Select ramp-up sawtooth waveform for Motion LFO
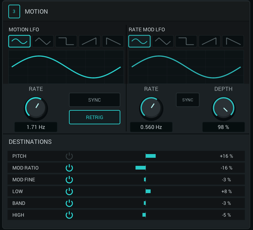 click(90, 41)
